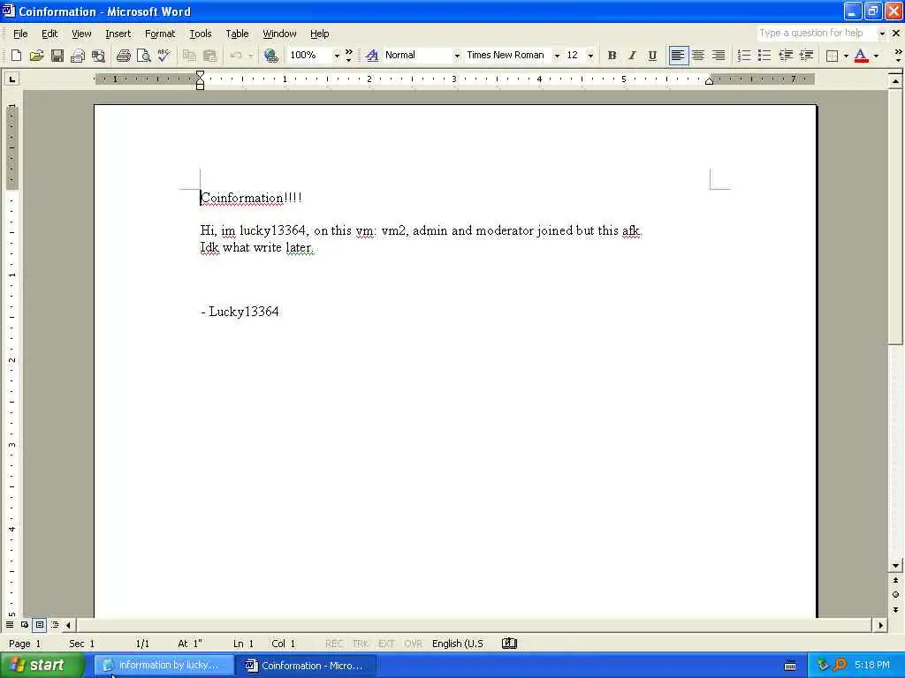
Task: Open the Tools menu
Action: point(201,34)
